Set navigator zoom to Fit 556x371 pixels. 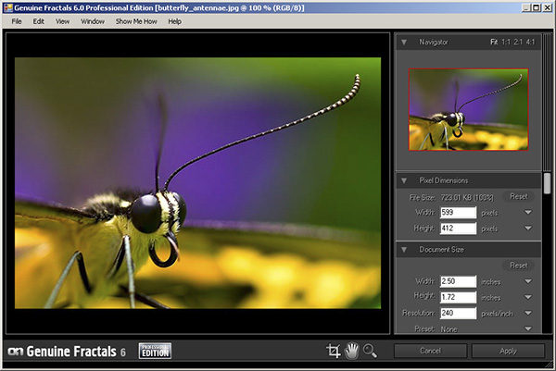(495, 43)
